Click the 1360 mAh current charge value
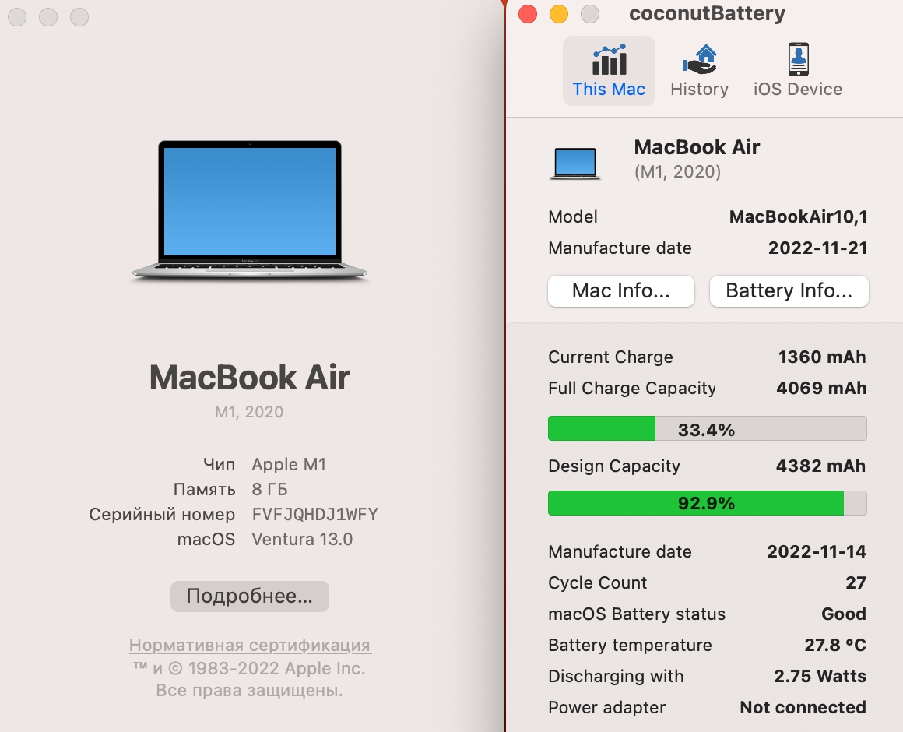This screenshot has width=903, height=732. point(822,357)
